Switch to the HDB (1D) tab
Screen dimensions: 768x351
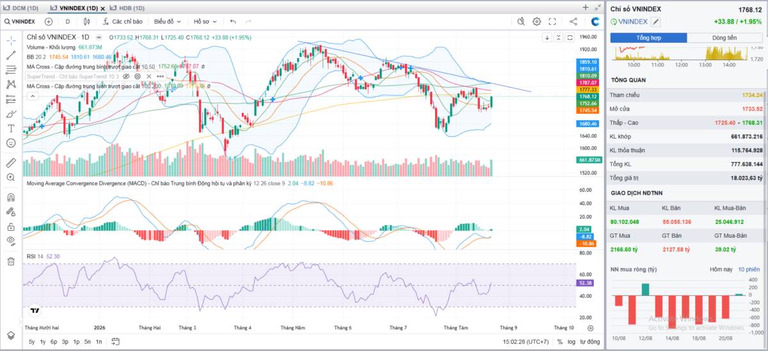pyautogui.click(x=127, y=8)
